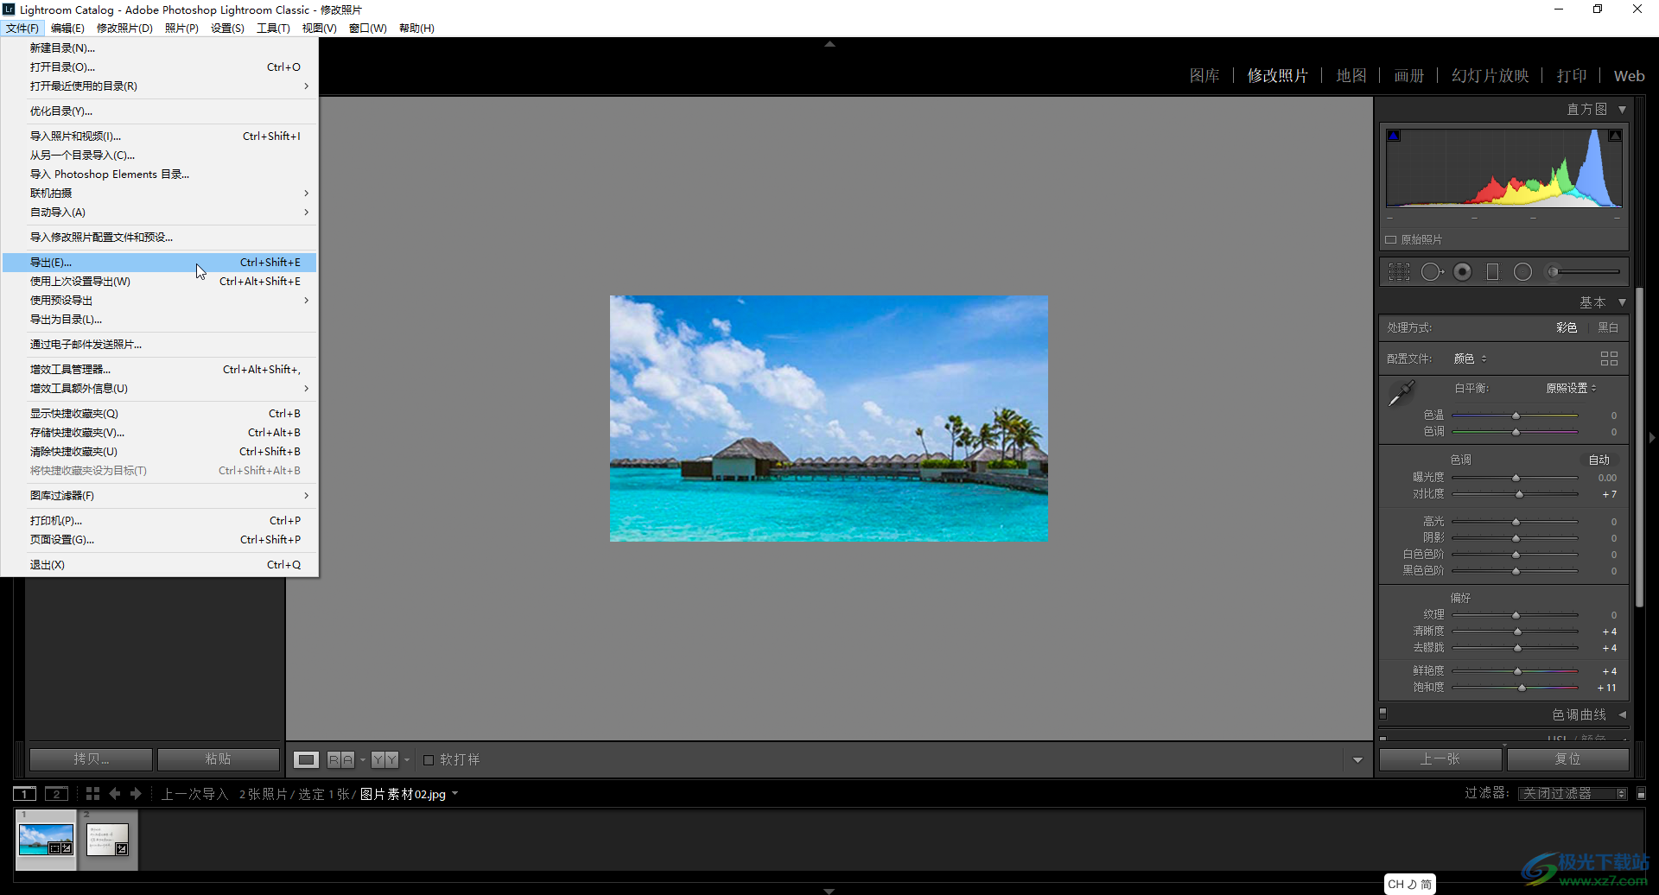Toggle shadow clipping indicator in histogram
Screen dimensions: 1659x895
tap(1393, 136)
